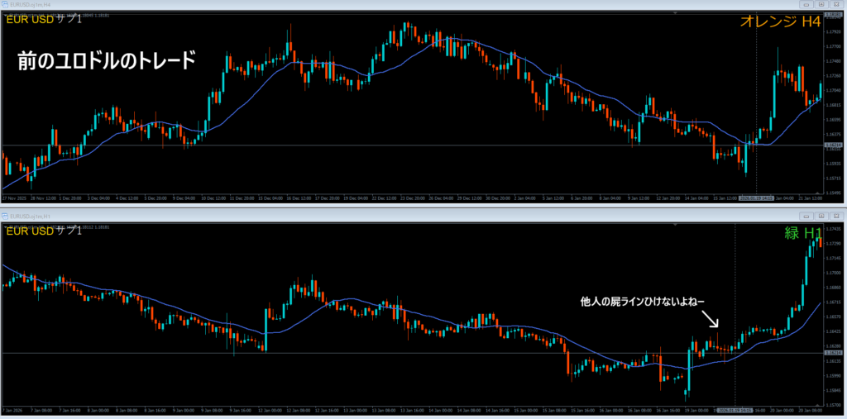
Task: Select the 前のユロドルのトレード text label
Action: 107,61
